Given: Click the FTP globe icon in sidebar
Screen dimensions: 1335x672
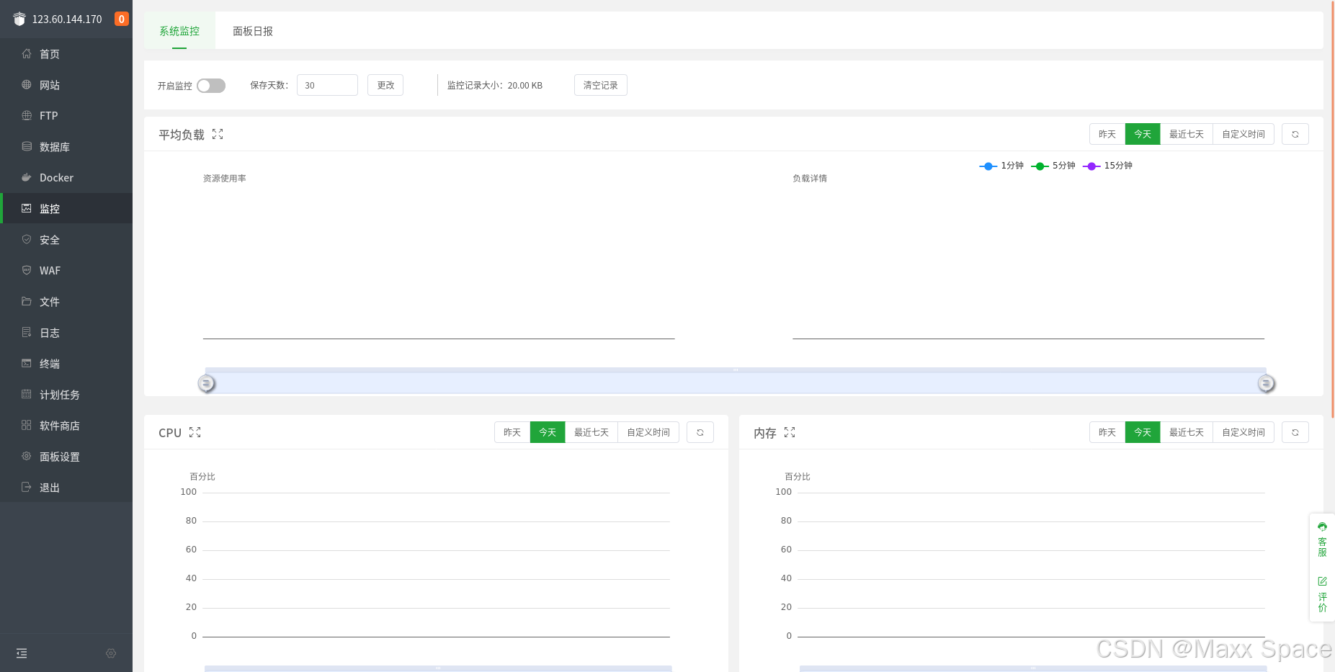Looking at the screenshot, I should 27,115.
